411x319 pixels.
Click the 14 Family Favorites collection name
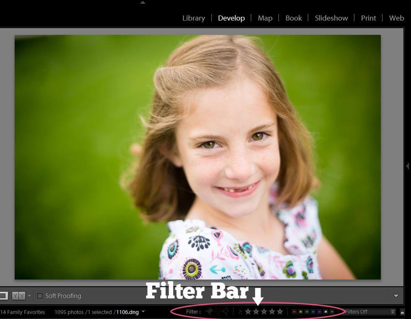pos(23,312)
